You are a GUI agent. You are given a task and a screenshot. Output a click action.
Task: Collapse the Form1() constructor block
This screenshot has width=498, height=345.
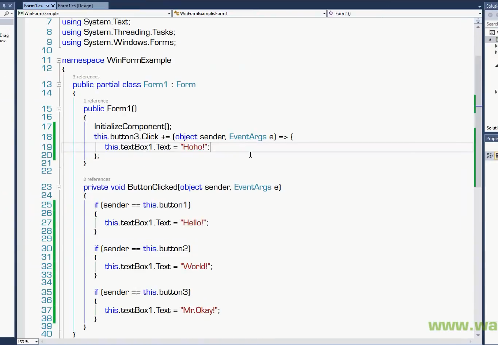[59, 109]
